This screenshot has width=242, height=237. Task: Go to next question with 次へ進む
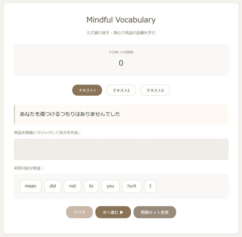(113, 212)
